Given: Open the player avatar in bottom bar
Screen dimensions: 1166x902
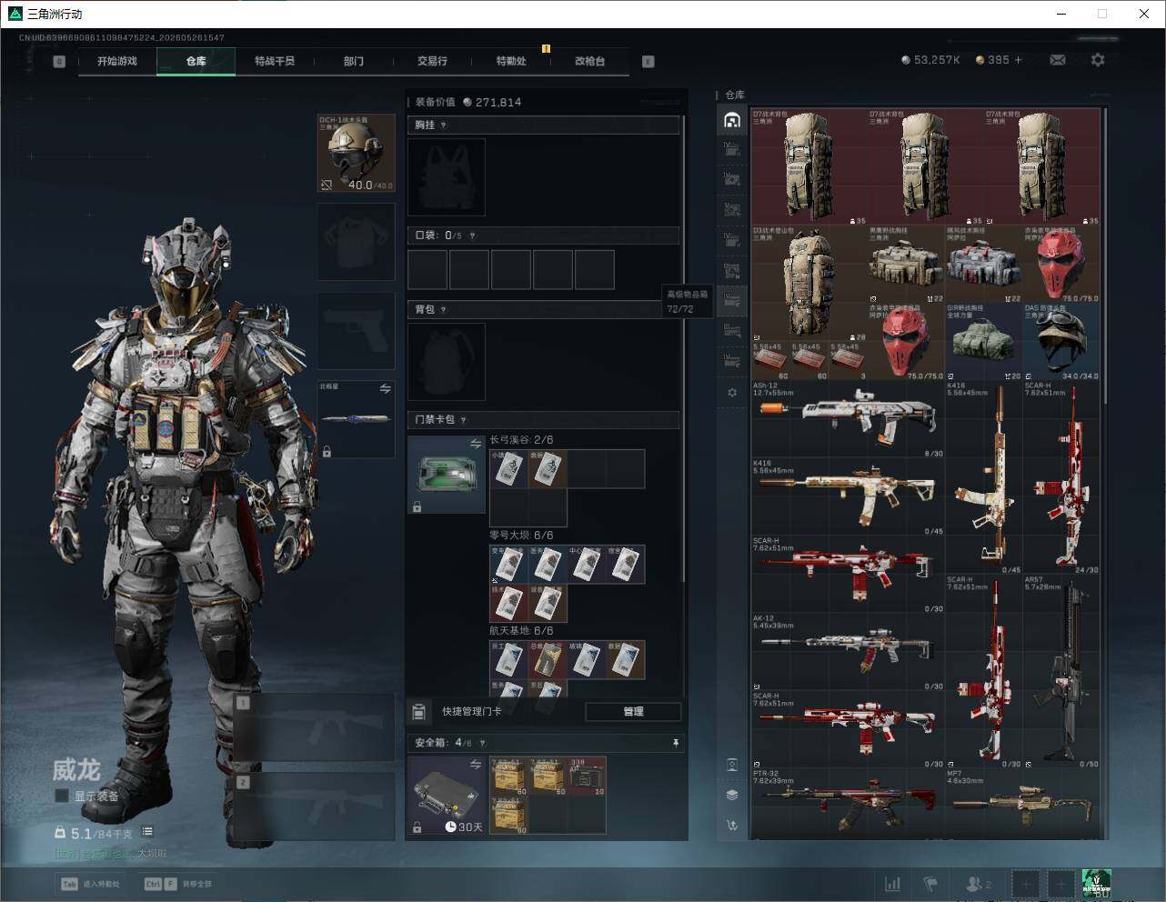Looking at the screenshot, I should [1096, 883].
